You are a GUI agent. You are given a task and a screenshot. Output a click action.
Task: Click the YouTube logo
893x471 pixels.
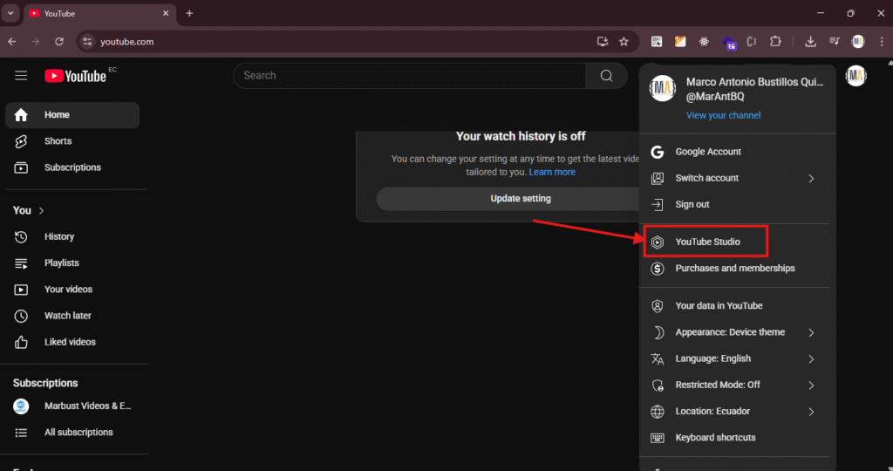point(76,76)
